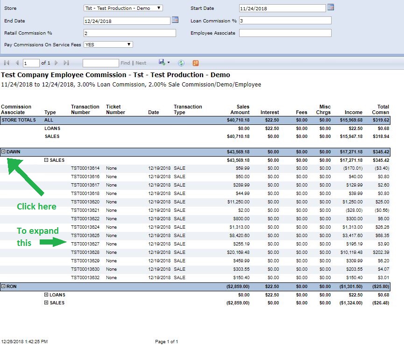Go to previous report page
This screenshot has width=404, height=346.
click(17, 63)
